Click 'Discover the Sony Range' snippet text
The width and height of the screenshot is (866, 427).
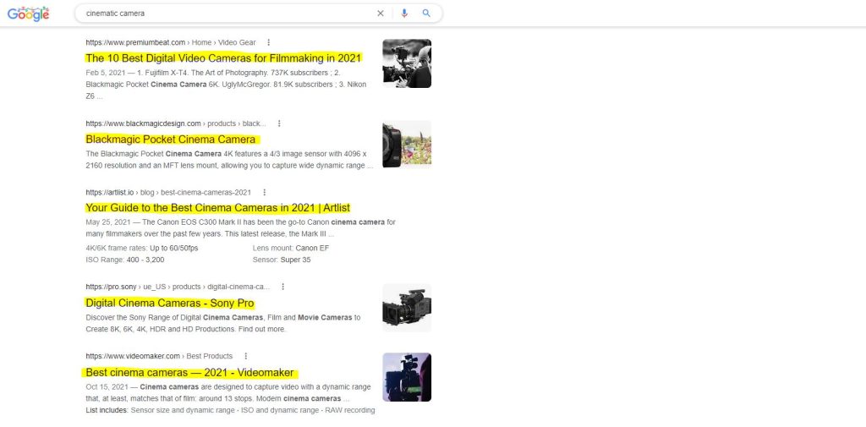point(223,323)
